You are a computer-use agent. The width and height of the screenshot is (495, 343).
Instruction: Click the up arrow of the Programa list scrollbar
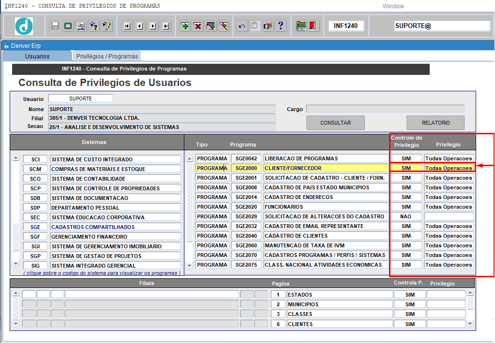click(x=189, y=158)
